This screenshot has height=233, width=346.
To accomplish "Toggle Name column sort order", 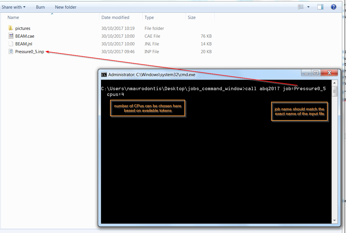I will 13,17.
